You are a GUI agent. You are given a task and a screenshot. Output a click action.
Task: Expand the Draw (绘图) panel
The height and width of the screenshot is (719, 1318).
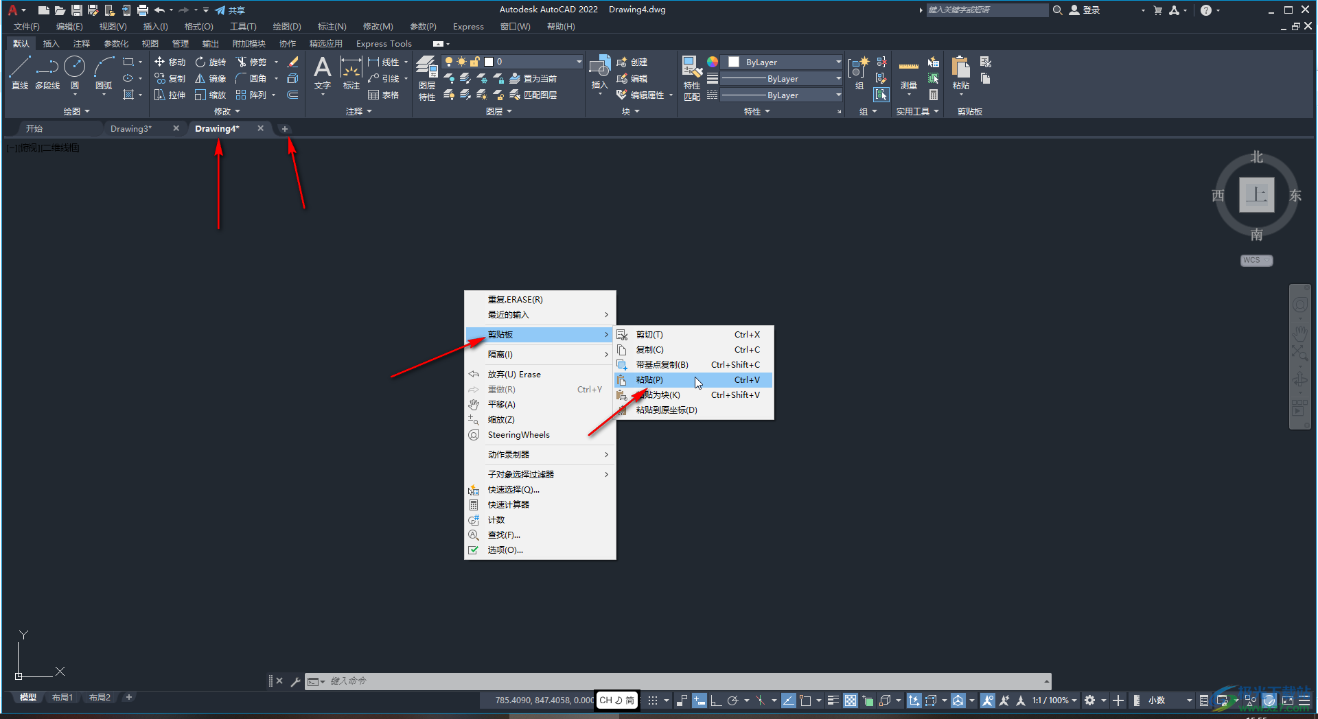[76, 111]
